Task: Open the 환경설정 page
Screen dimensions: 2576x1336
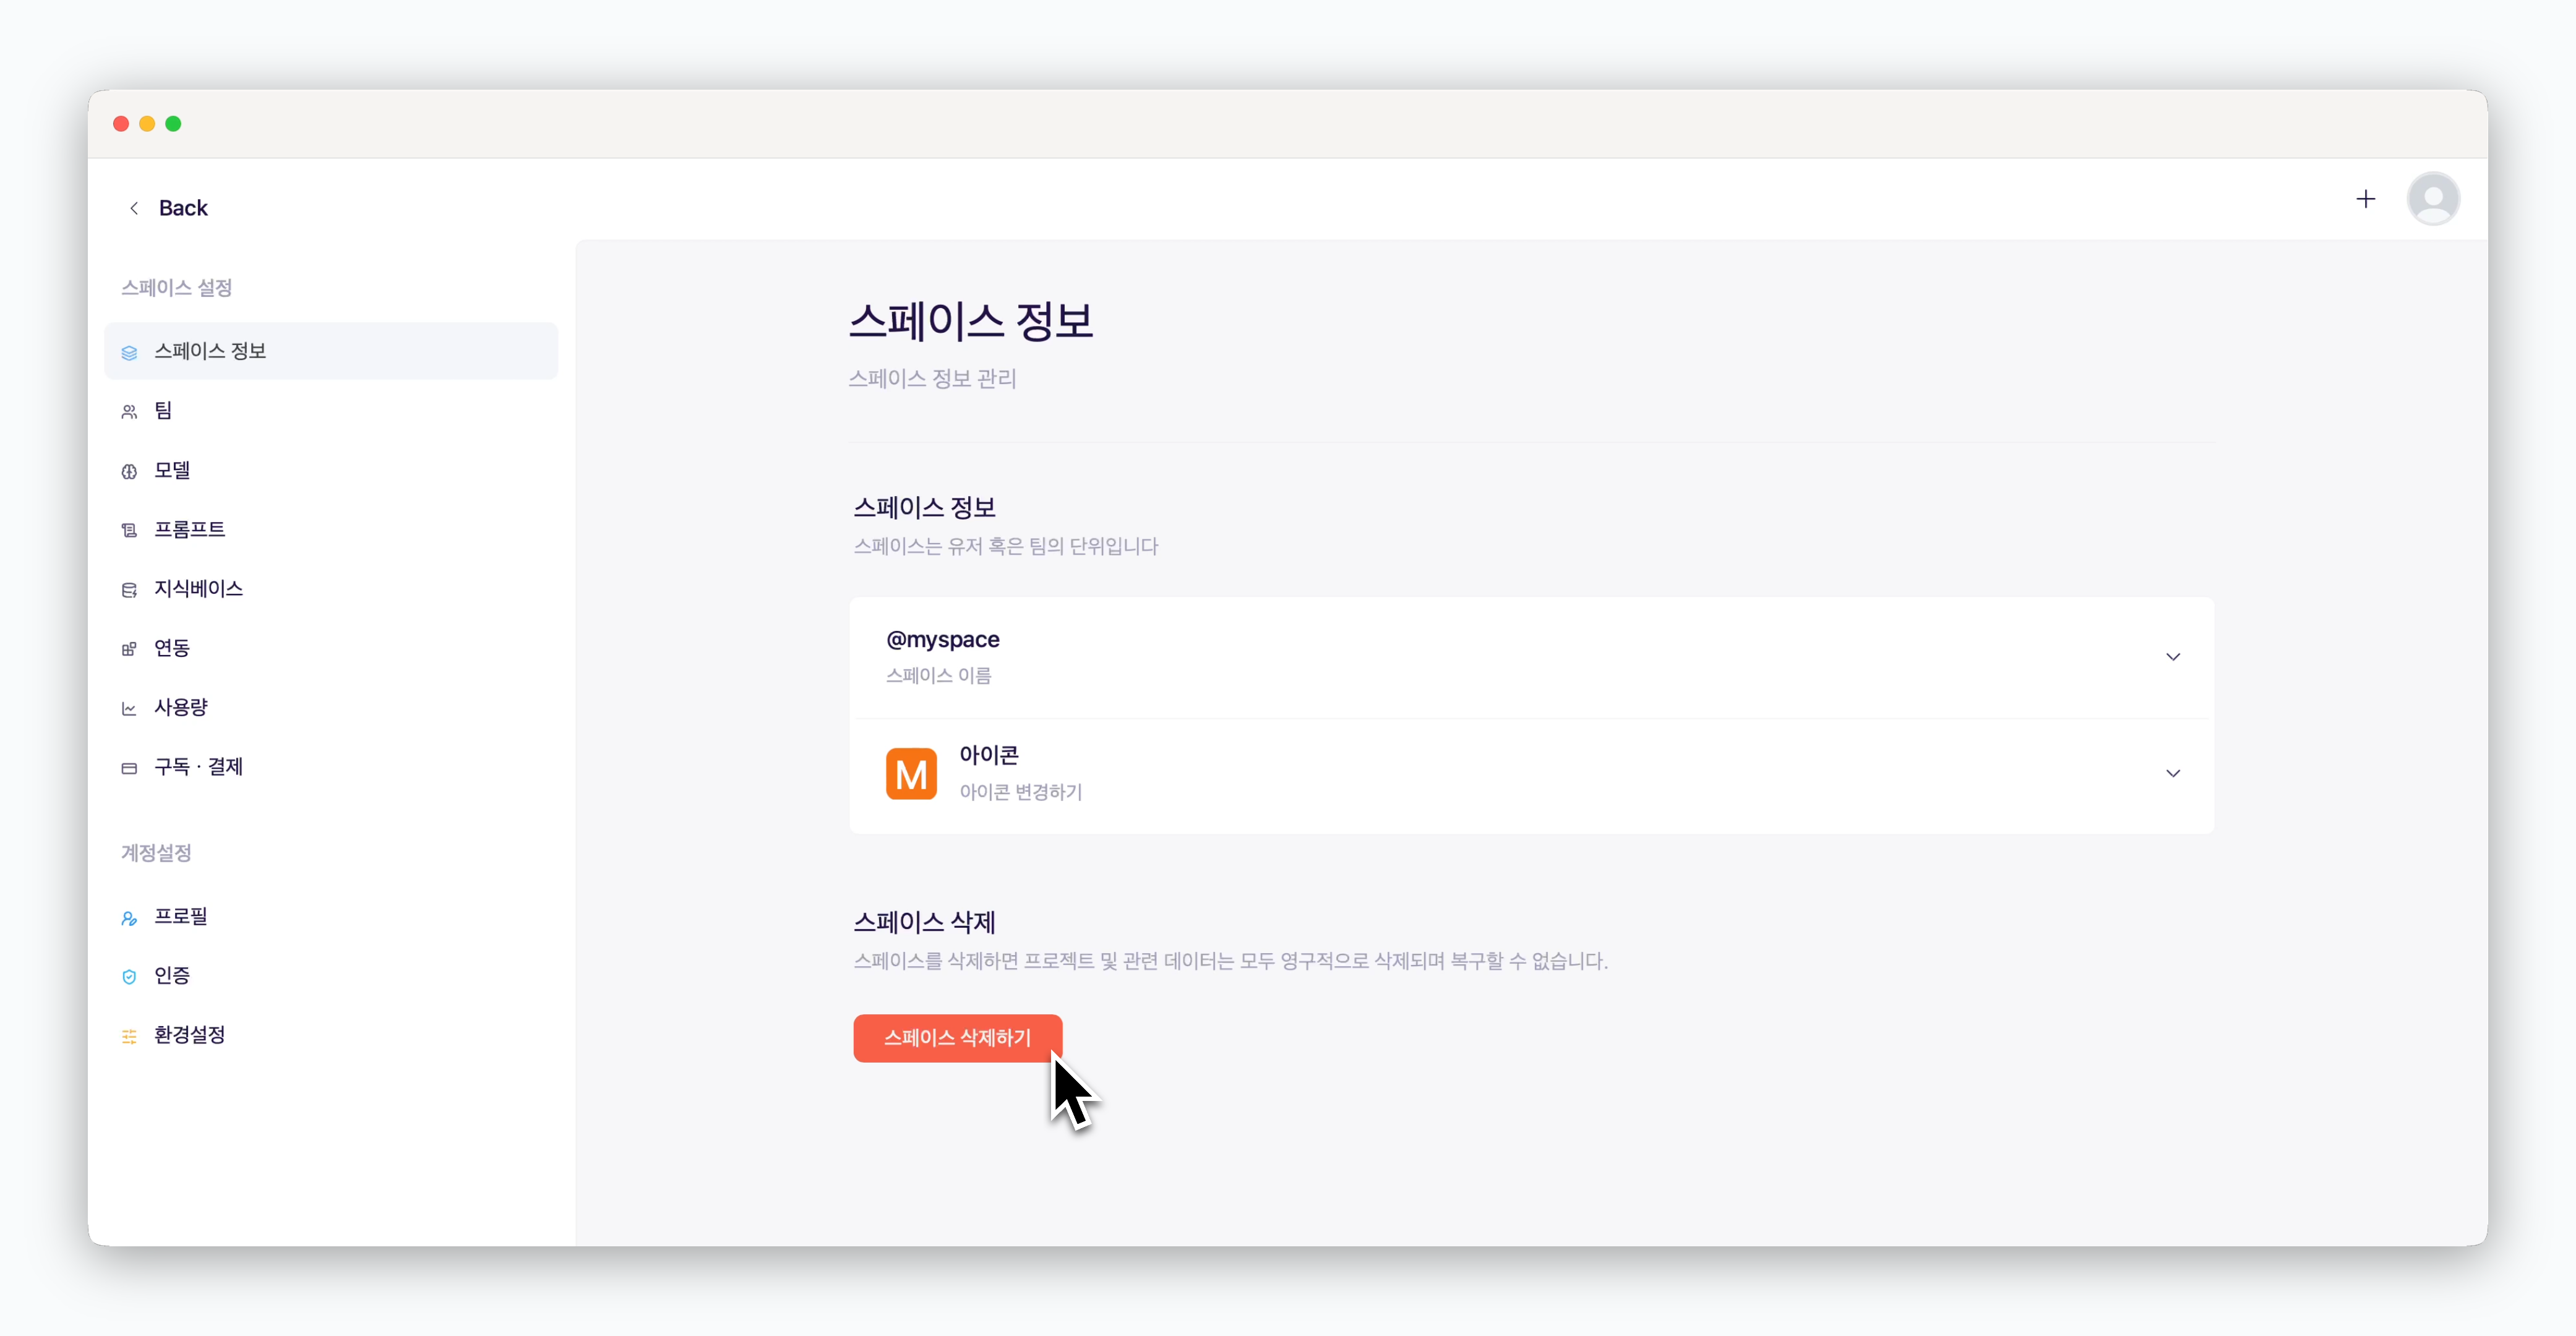Action: [331, 1035]
